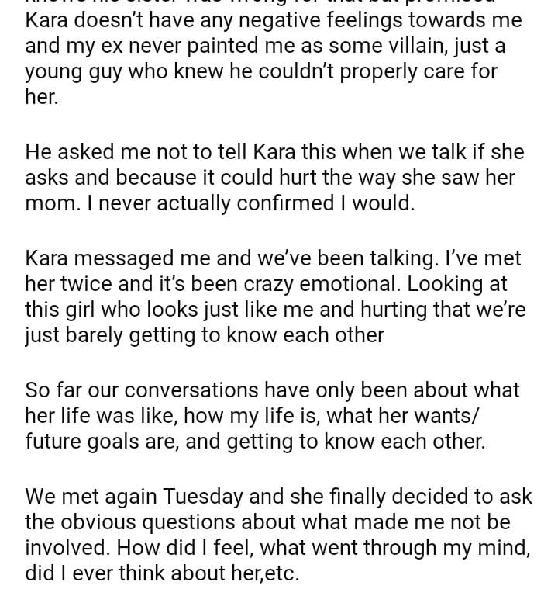Image resolution: width=558 pixels, height=589 pixels.
Task: Click the word "conversations" in the fourth paragraph
Action: [x=188, y=389]
